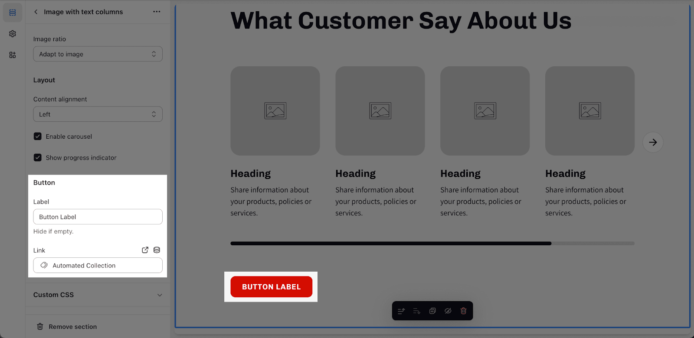Click the red BUTTON LABEL button

point(272,287)
